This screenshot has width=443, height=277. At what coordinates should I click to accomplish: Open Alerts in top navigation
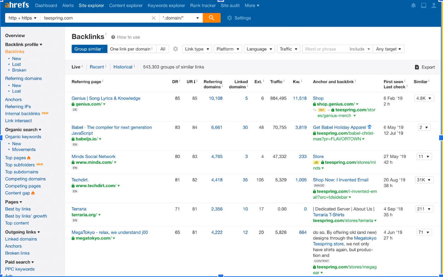(68, 5)
